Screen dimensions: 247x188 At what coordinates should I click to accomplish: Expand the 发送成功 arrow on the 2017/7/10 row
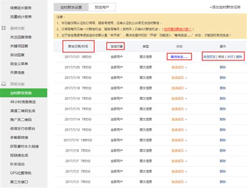[x=186, y=141]
